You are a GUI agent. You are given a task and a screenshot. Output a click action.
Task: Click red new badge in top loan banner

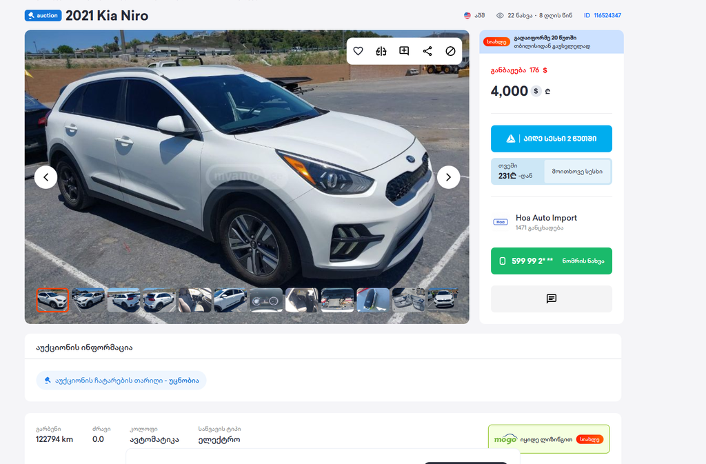point(496,42)
